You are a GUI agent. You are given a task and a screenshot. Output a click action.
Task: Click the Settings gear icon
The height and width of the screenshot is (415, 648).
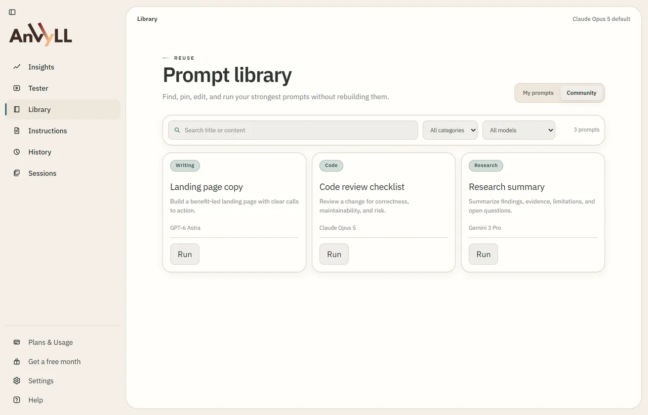[17, 381]
